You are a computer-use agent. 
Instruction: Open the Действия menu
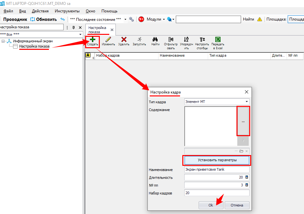coord(40,11)
